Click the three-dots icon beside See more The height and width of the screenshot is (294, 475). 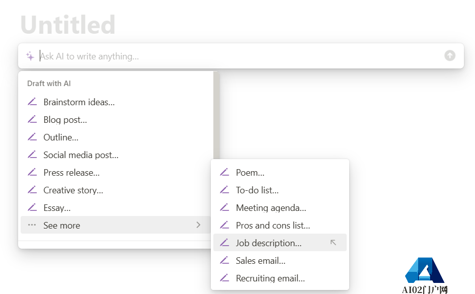pos(32,225)
